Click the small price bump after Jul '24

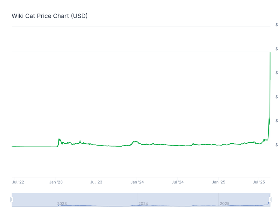click(193, 143)
